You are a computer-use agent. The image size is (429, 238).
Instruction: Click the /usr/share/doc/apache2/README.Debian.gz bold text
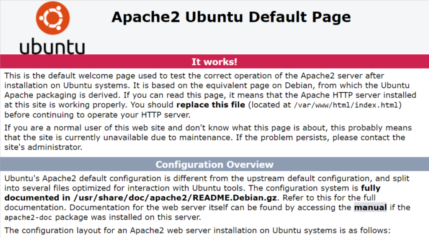coord(175,198)
